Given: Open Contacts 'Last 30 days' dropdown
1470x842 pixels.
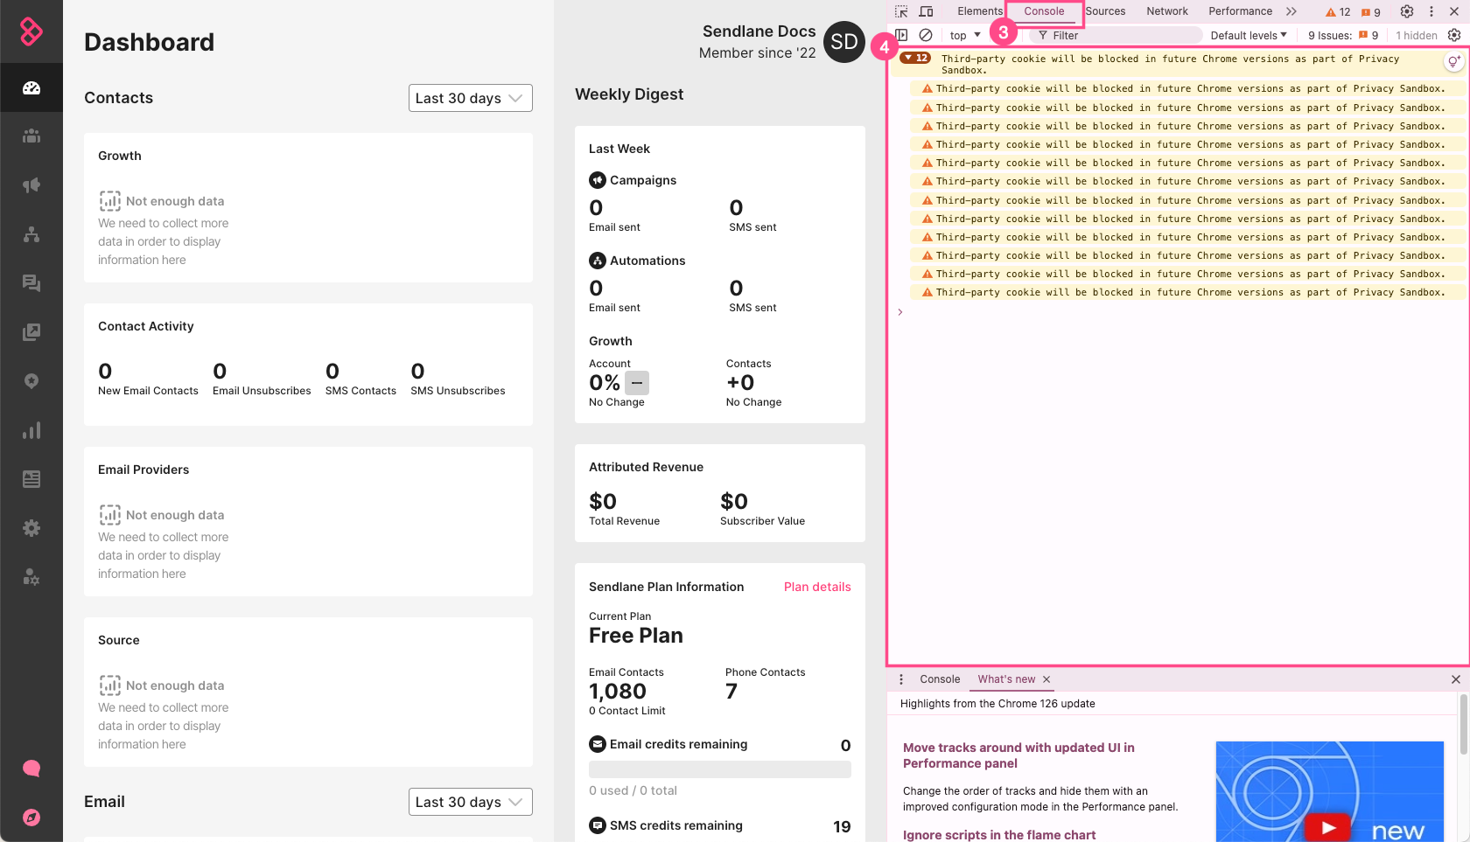Looking at the screenshot, I should 470,98.
